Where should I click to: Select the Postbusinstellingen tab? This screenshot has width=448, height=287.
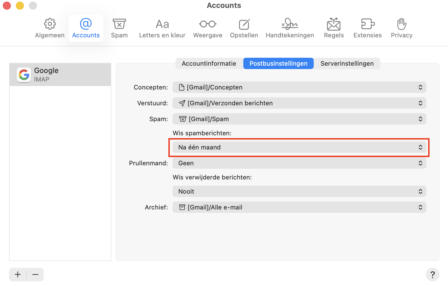(279, 63)
